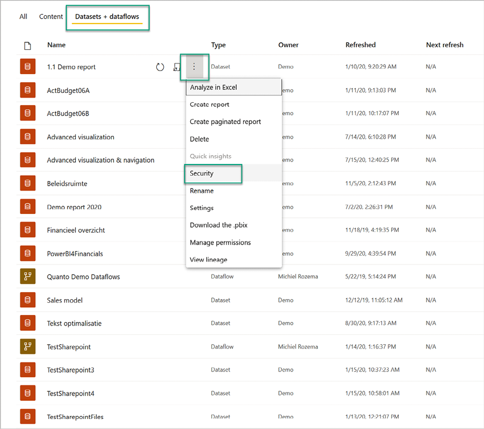Click the dataset icon next to ActBudget06A
Screen dimensions: 484x429
pos(28,90)
